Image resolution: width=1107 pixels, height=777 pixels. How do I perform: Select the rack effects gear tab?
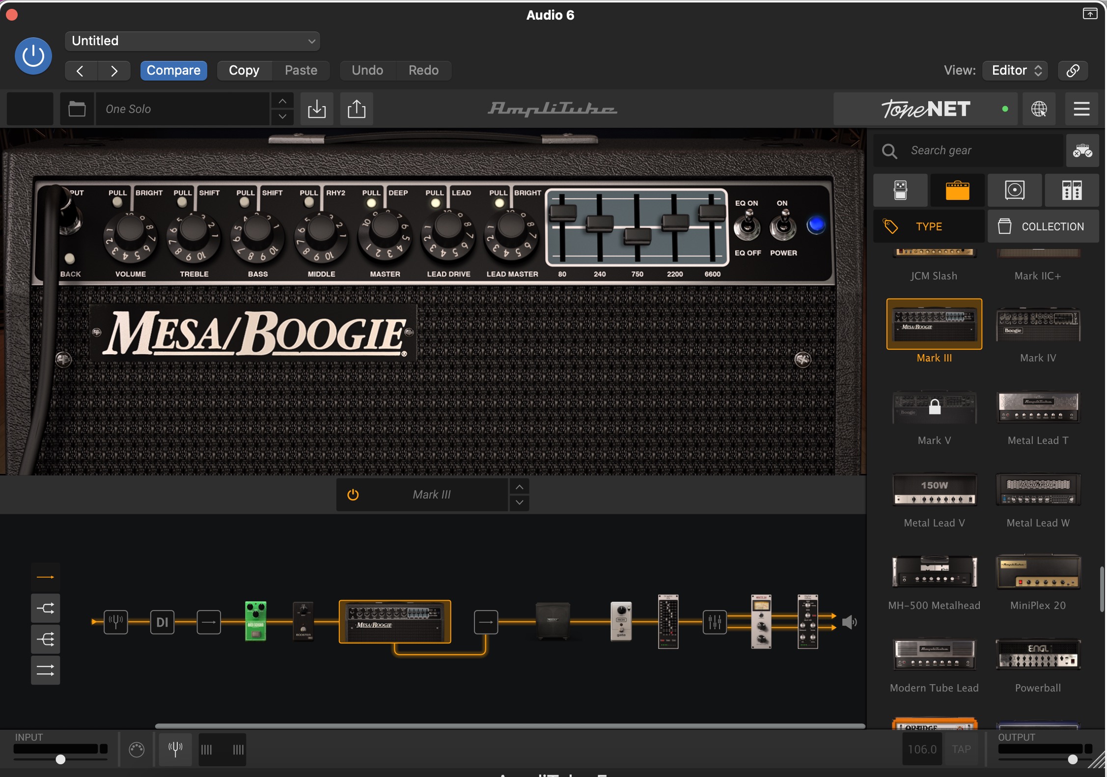click(x=1072, y=190)
